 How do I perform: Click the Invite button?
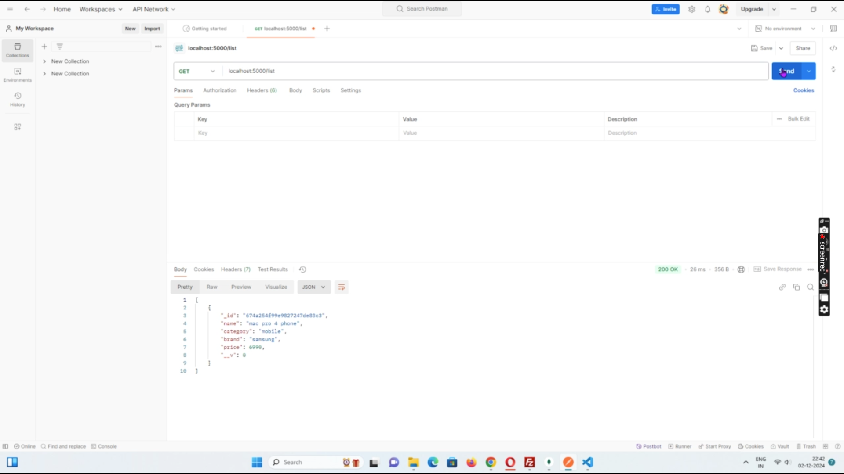(x=666, y=9)
